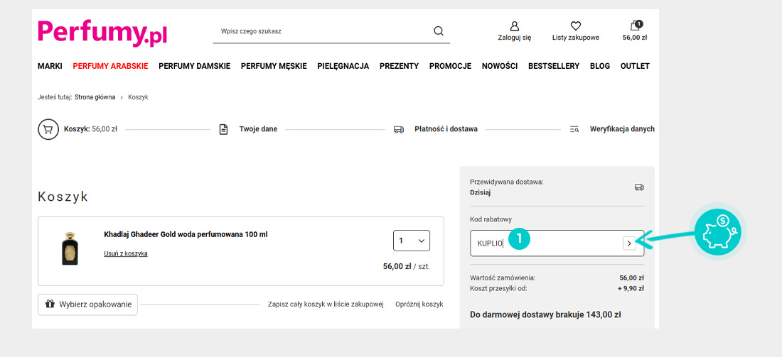
Task: Open PERFUMY DAMSKIE menu
Action: pyautogui.click(x=195, y=66)
